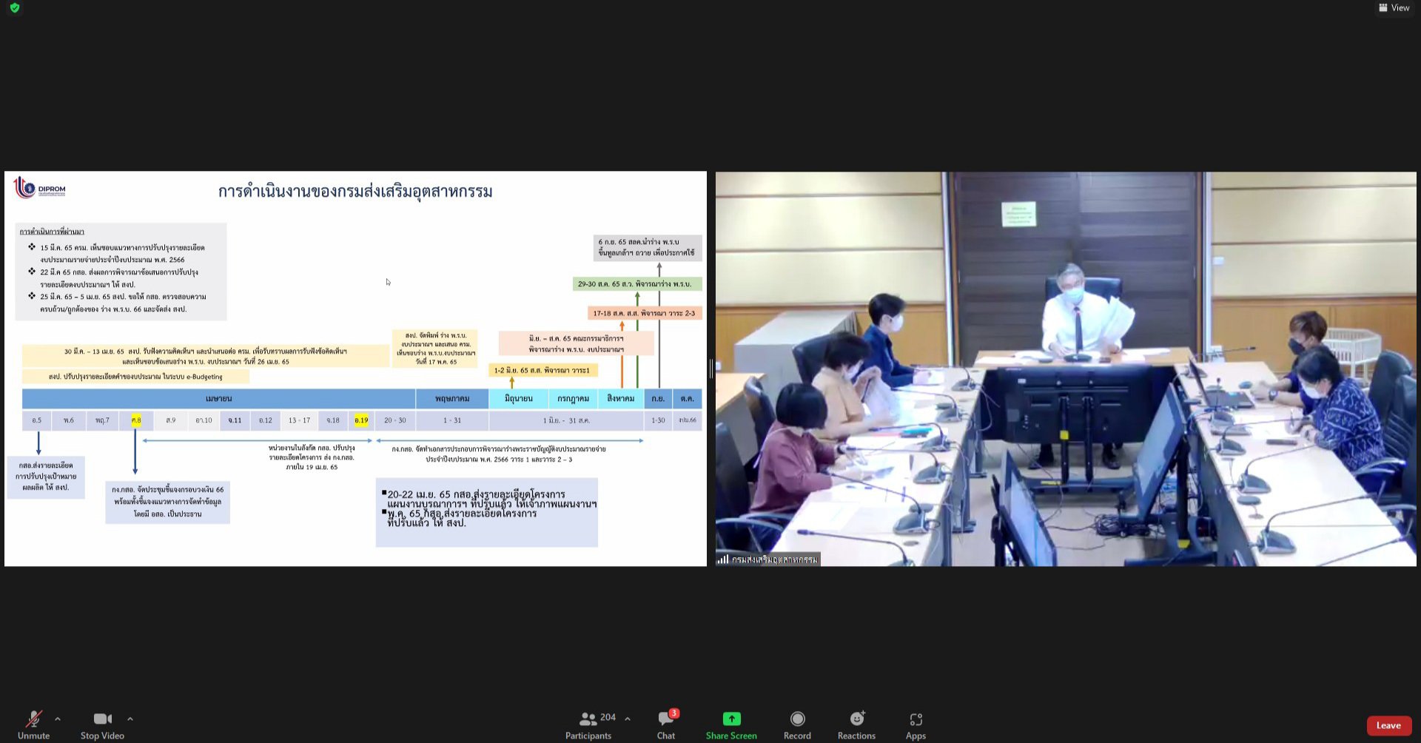Image resolution: width=1421 pixels, height=743 pixels.
Task: Click the 20 - 30 date cell
Action: (394, 420)
